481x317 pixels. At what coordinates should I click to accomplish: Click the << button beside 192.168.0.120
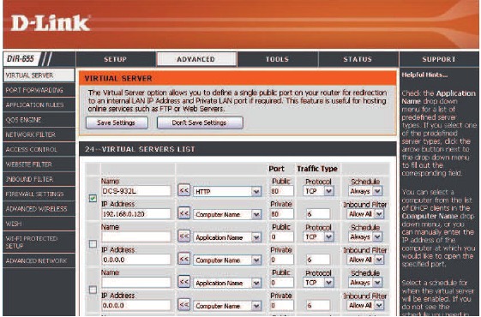pyautogui.click(x=184, y=213)
